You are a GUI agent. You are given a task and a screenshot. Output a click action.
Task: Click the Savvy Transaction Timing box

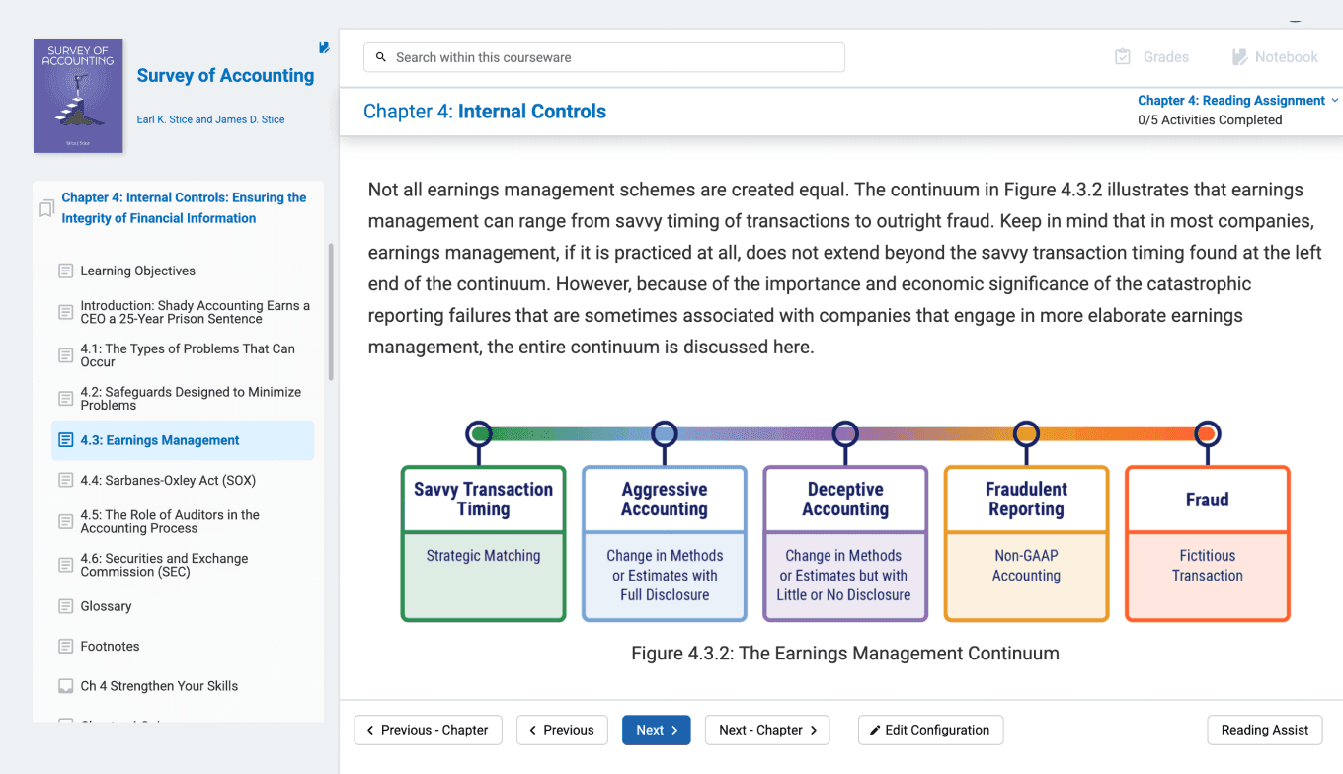pyautogui.click(x=484, y=544)
